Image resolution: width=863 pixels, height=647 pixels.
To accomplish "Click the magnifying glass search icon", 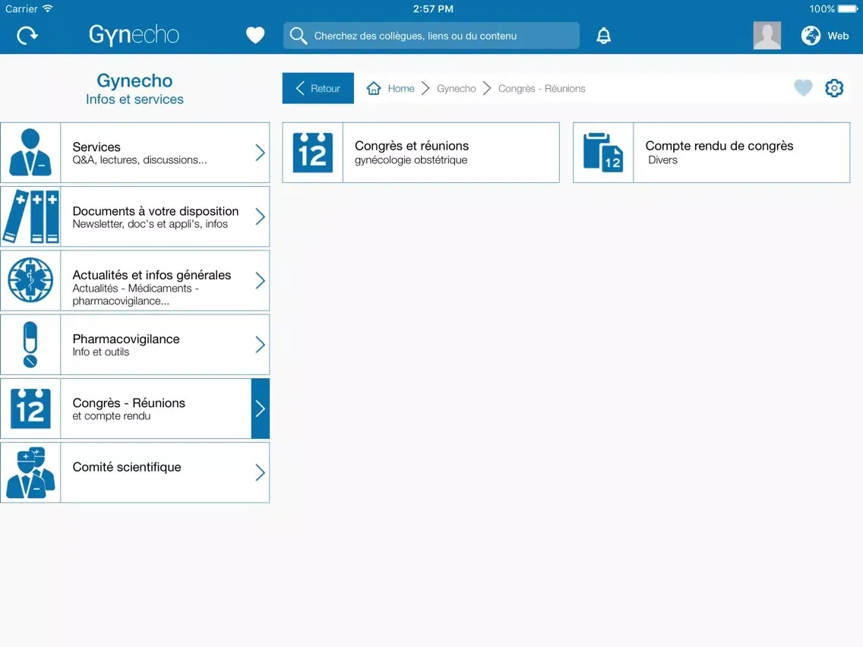I will pos(298,36).
